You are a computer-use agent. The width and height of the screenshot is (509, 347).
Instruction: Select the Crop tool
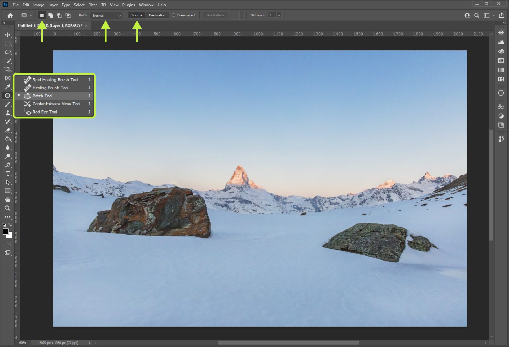(x=8, y=69)
